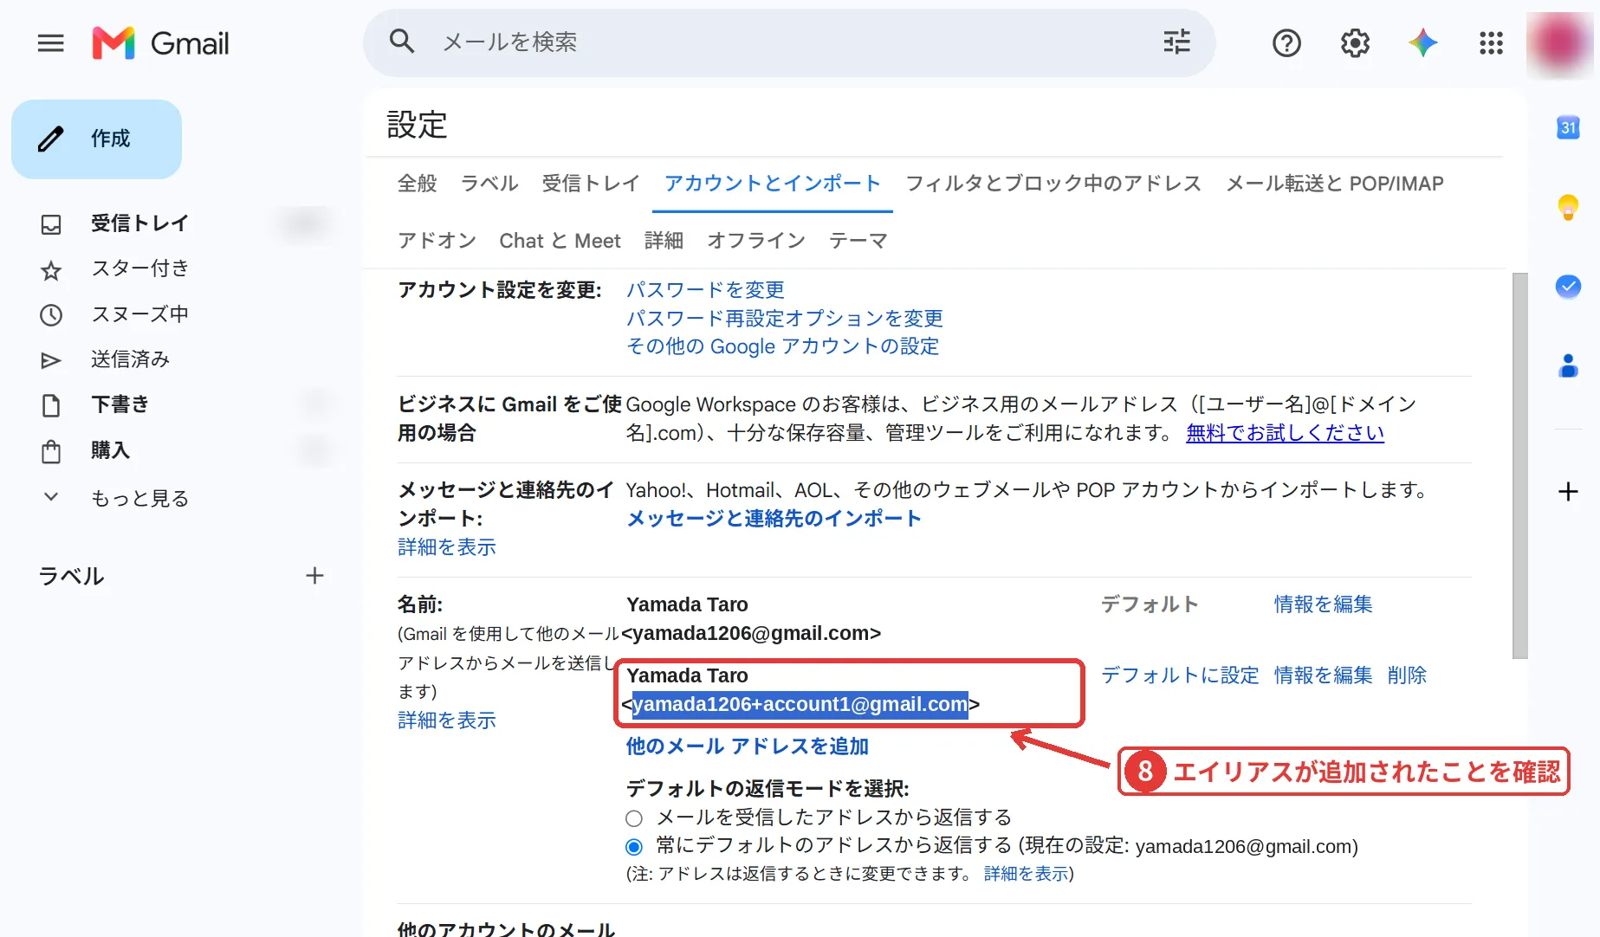Image resolution: width=1600 pixels, height=937 pixels.
Task: Open the search options filter icon
Action: [x=1176, y=42]
